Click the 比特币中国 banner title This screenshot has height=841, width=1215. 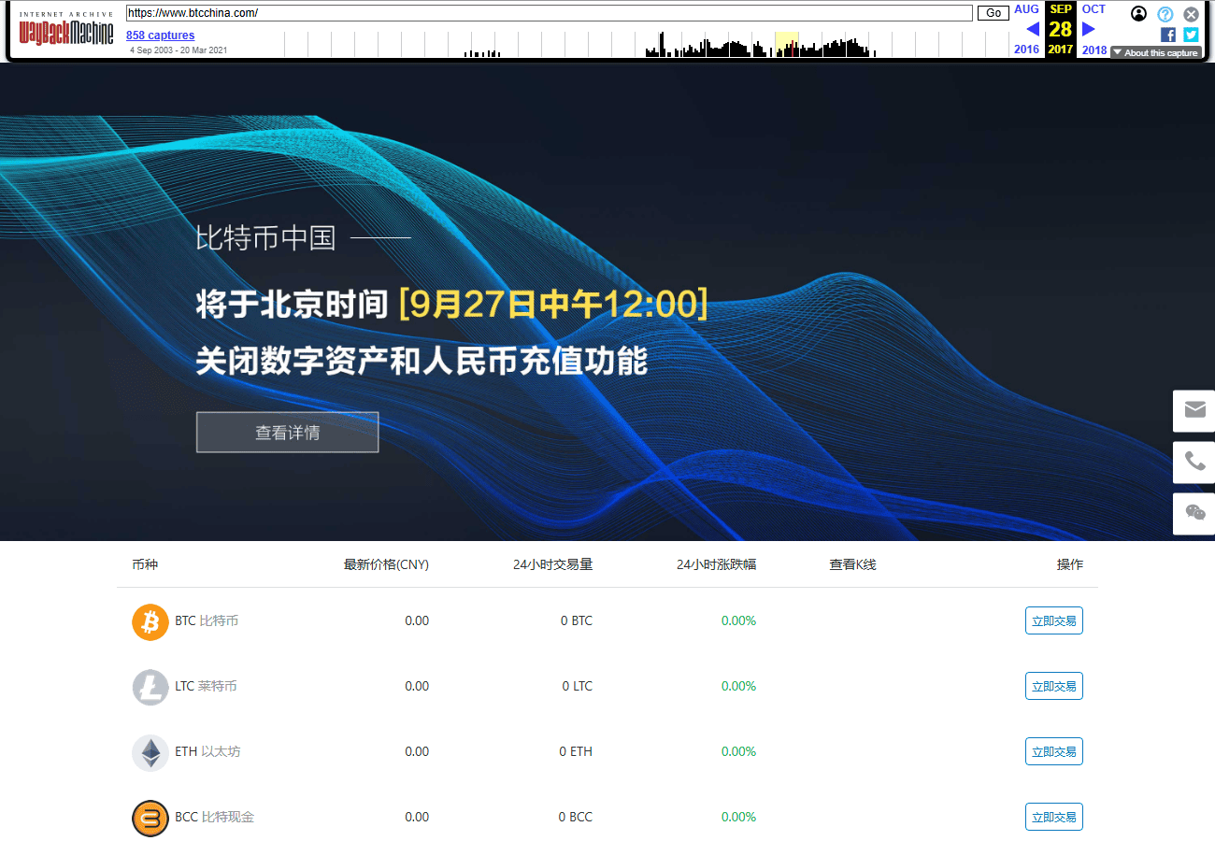coord(265,237)
